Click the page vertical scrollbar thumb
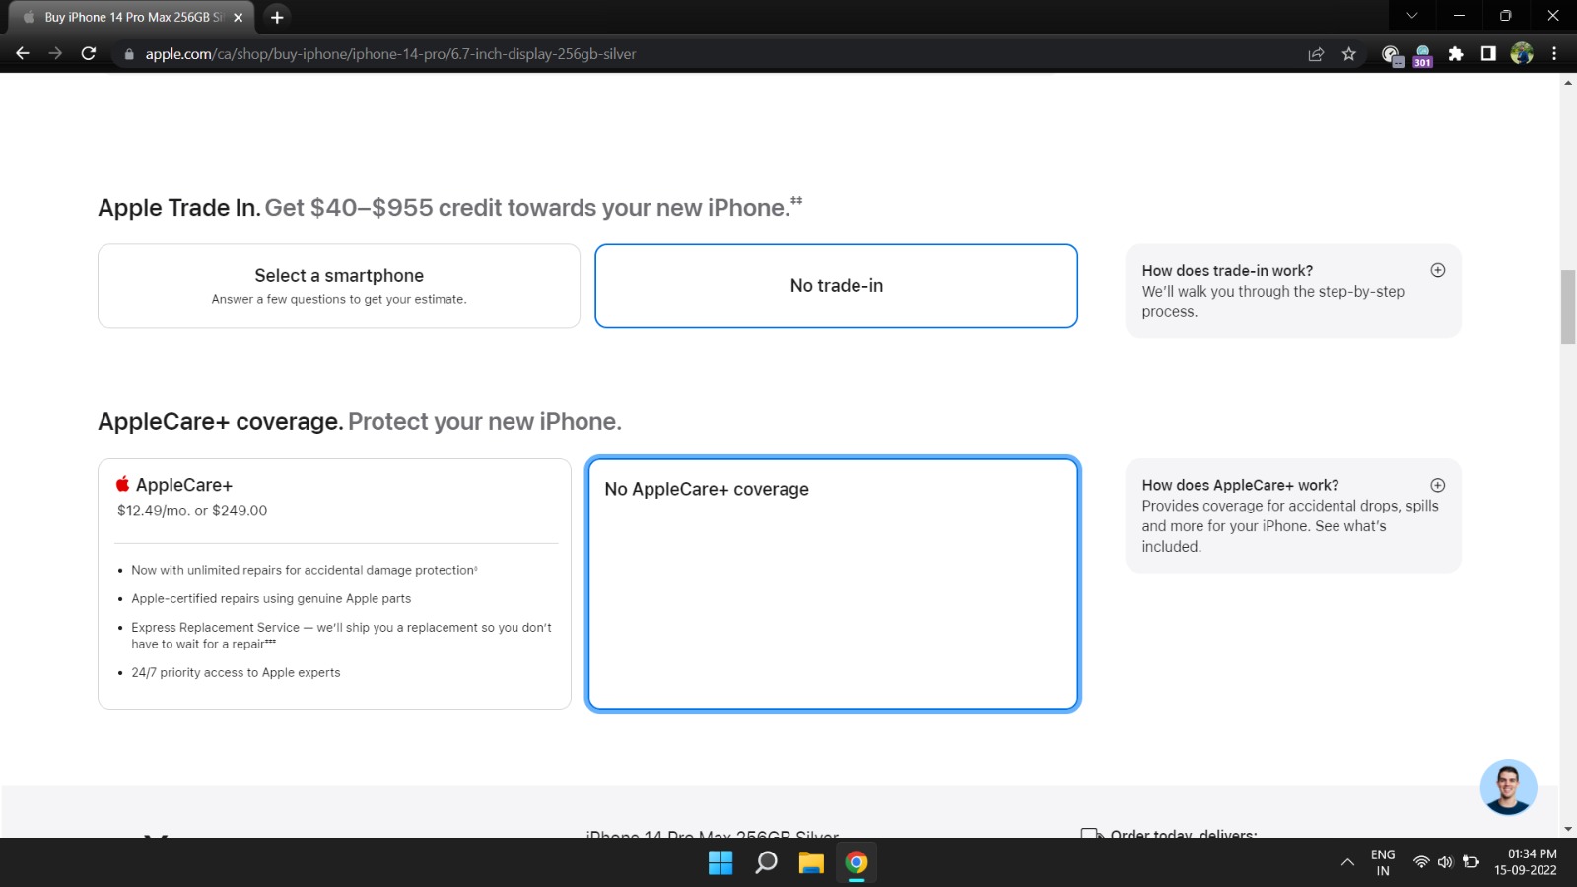Viewport: 1577px width, 887px height. click(1568, 307)
